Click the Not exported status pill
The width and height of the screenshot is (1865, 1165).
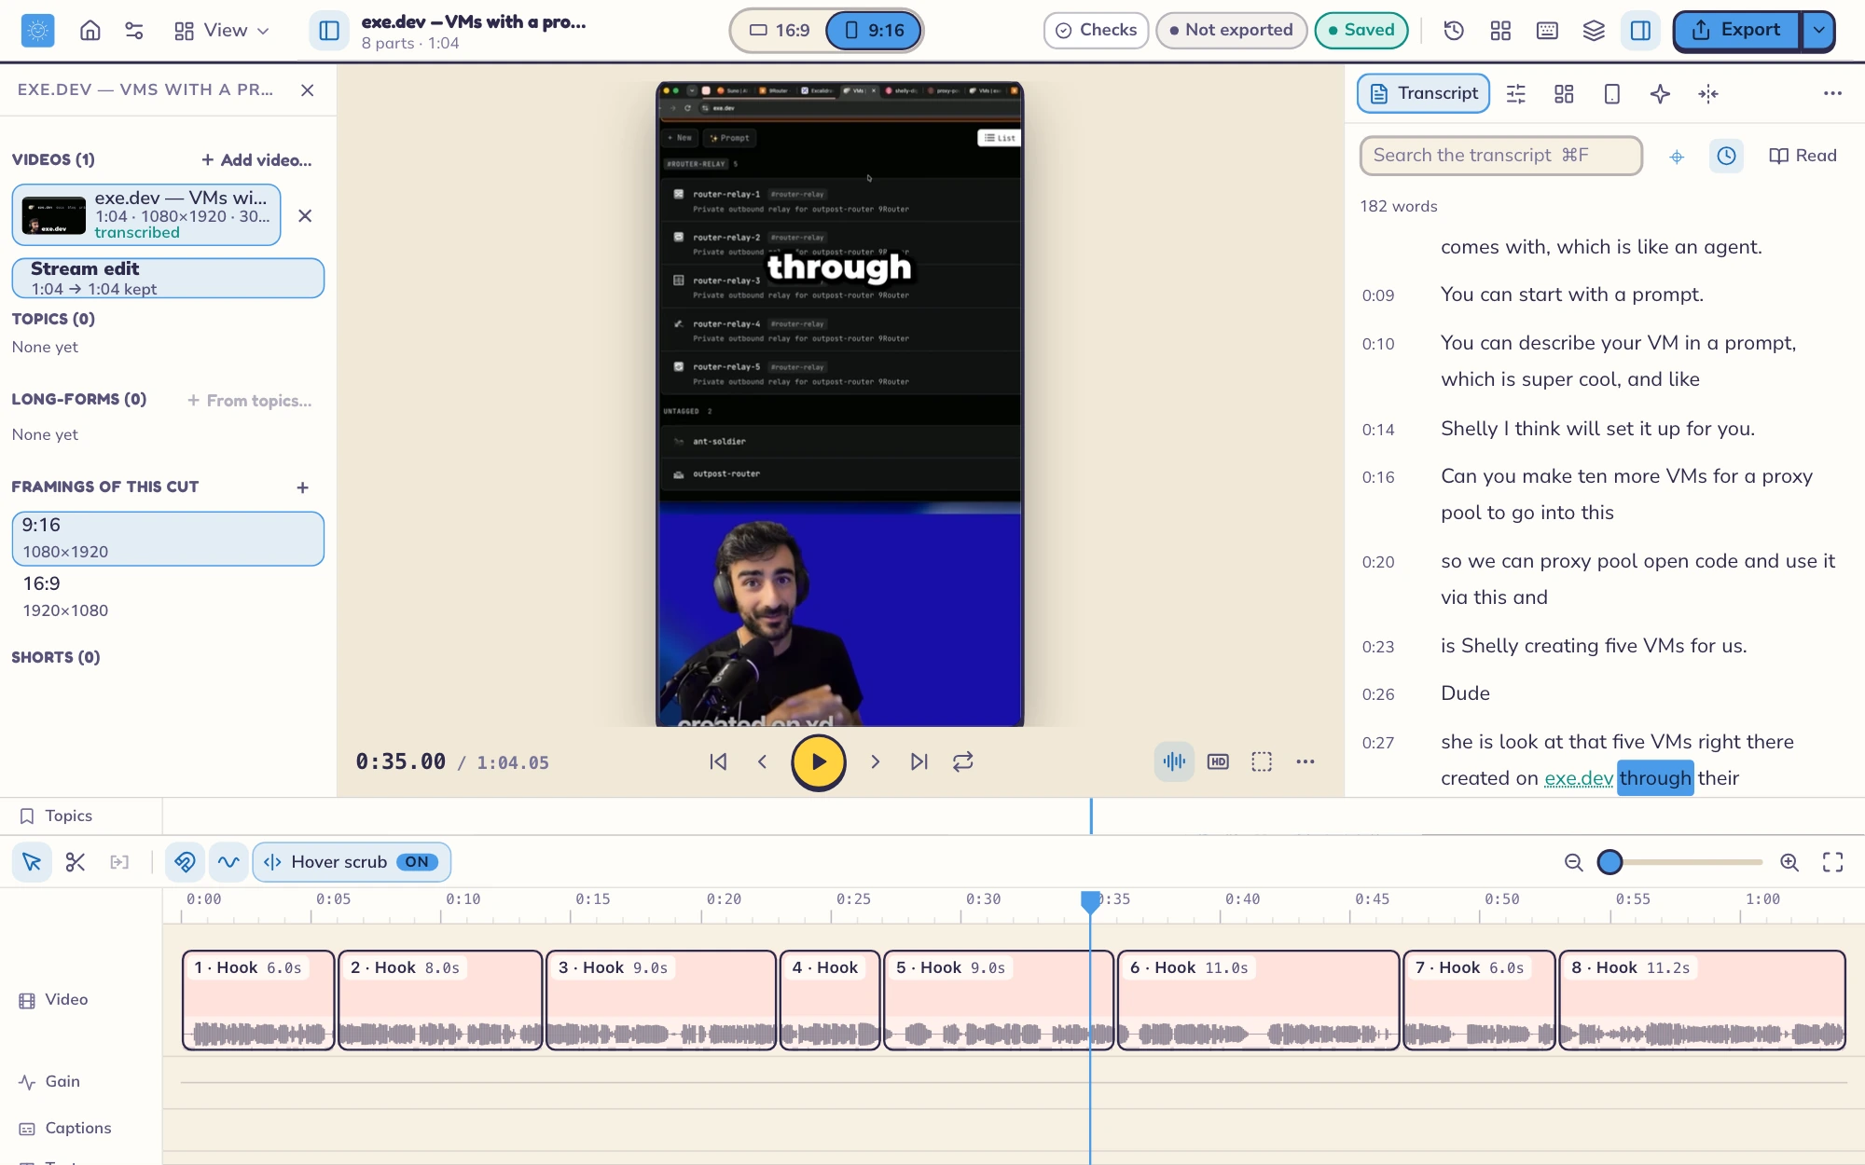[x=1231, y=31]
